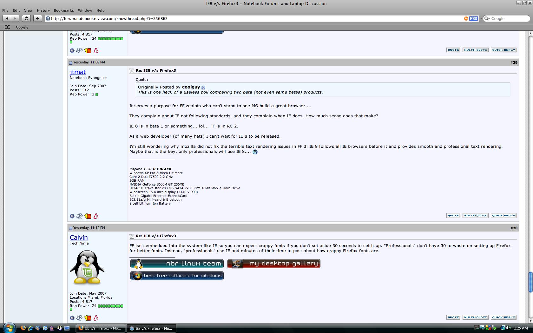Click the document icon beside jtmat's post title
533x333 pixels.
[132, 71]
